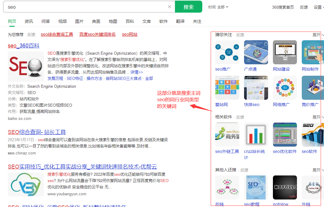Open the SEO实用技巧 优帮云 result title
The height and width of the screenshot is (207, 324).
click(82, 166)
